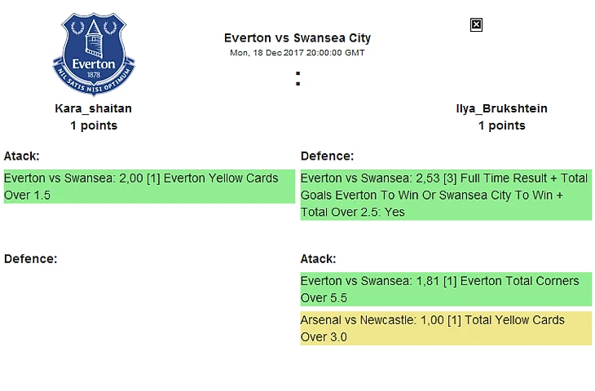
Task: Click the Defence heading below Ilya_Brukshtein
Action: coord(327,156)
